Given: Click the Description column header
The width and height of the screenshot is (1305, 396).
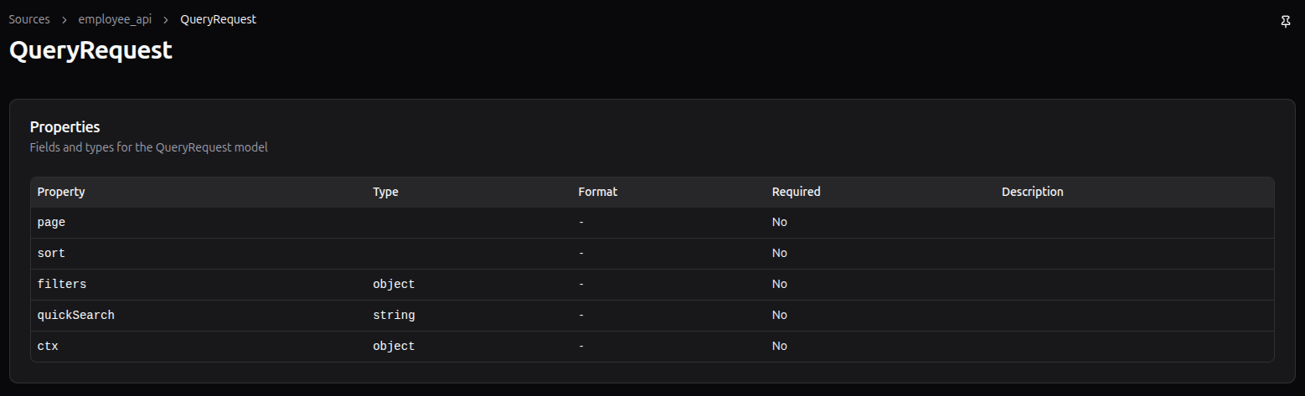Looking at the screenshot, I should pyautogui.click(x=1032, y=192).
